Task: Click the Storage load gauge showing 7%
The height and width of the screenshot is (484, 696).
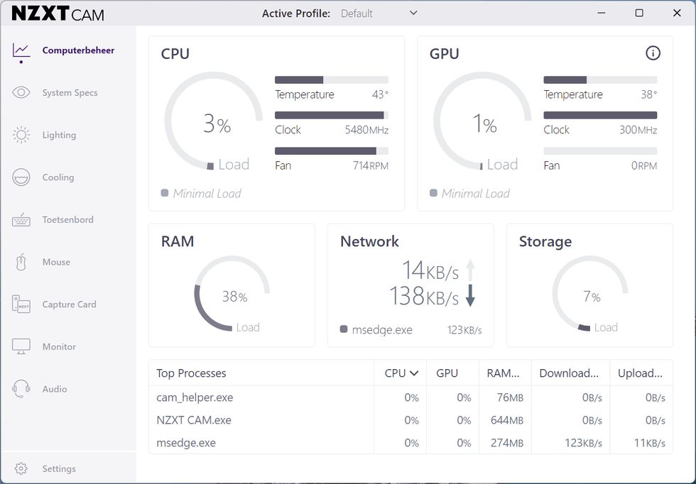Action: [590, 293]
